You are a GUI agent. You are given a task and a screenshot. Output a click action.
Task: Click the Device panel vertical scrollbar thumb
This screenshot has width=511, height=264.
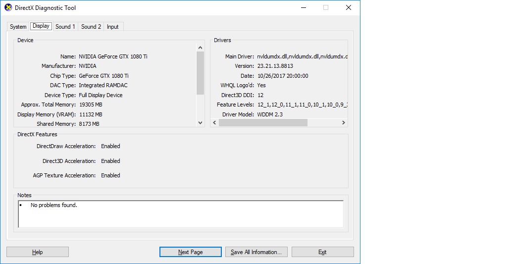click(x=200, y=73)
